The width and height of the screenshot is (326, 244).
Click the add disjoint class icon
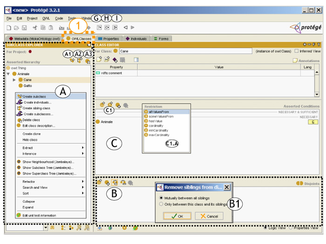pos(107,183)
